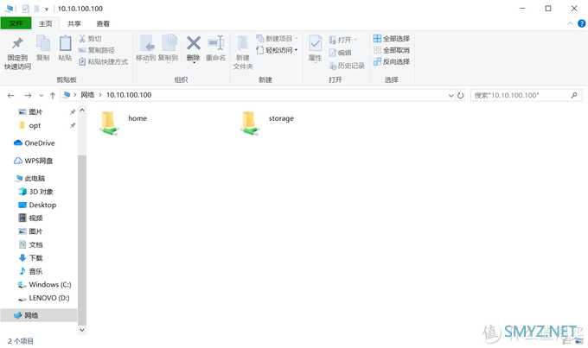
Task: Click the navigation pane vertical scrollbar
Action: [82, 216]
